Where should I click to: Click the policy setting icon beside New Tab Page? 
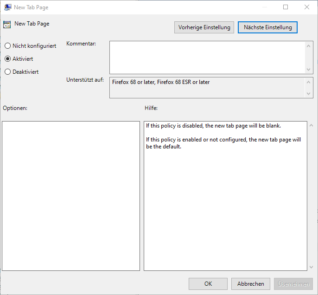[x=7, y=25]
